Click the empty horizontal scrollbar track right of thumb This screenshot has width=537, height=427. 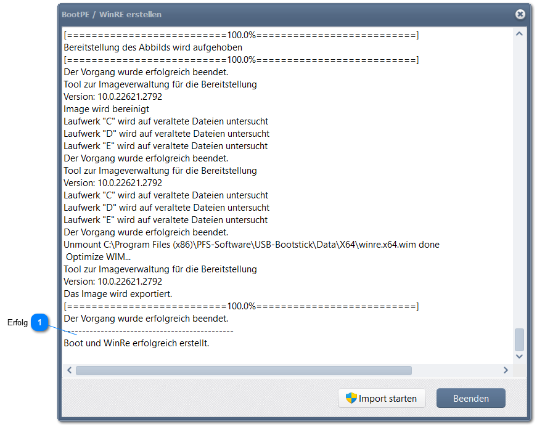tap(456, 370)
